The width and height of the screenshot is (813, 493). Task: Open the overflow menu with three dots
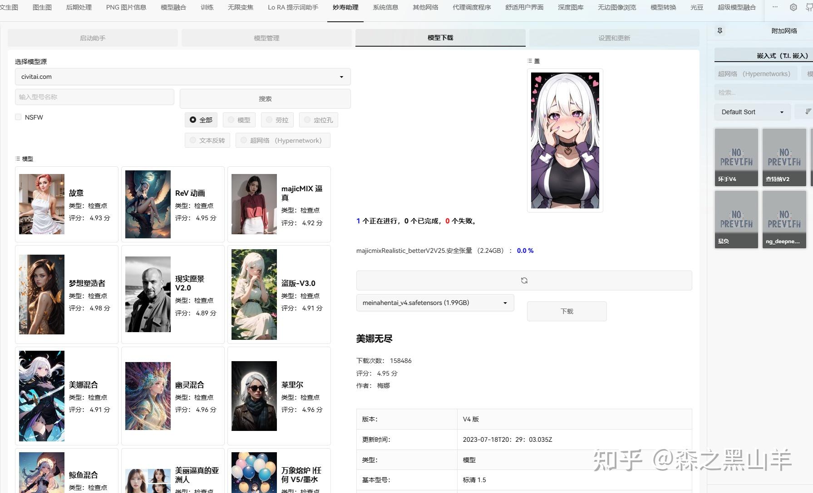(775, 7)
